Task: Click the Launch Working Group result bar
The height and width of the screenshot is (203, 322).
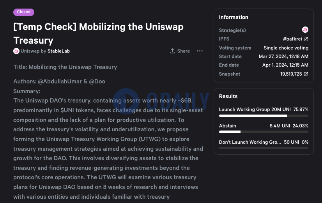Action: [264, 116]
